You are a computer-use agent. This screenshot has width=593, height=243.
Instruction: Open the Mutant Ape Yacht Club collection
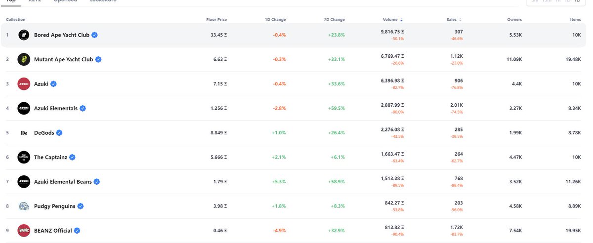(x=64, y=59)
